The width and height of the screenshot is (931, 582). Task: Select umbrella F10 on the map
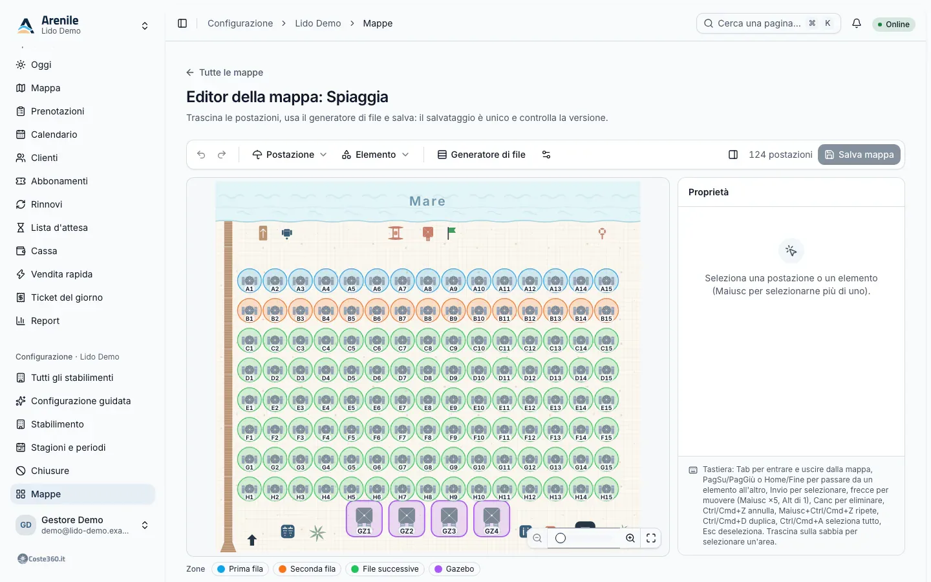pos(479,429)
